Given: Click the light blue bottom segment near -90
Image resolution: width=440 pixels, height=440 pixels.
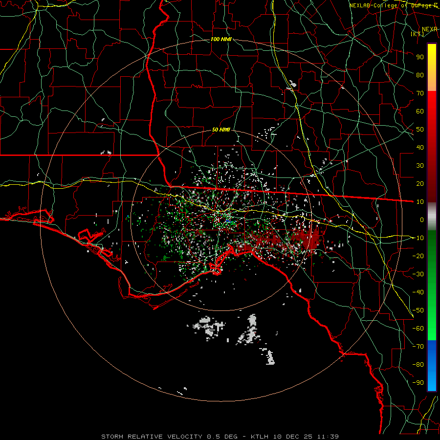Looking at the screenshot, I should coord(432,382).
